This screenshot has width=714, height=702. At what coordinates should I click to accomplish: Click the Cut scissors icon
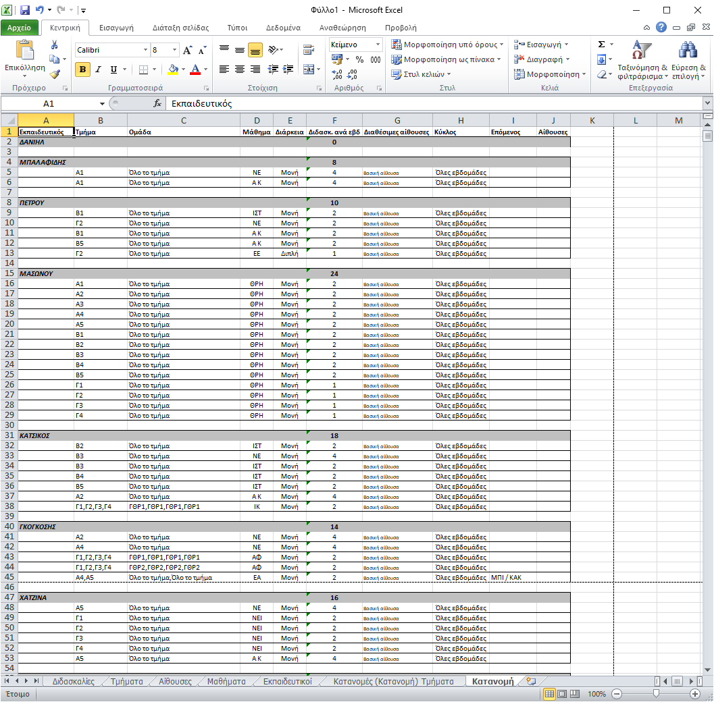[x=55, y=45]
